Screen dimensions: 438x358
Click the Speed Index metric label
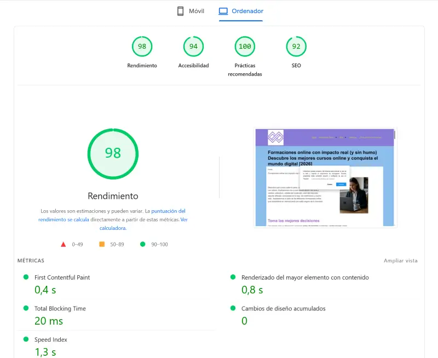[x=50, y=339]
